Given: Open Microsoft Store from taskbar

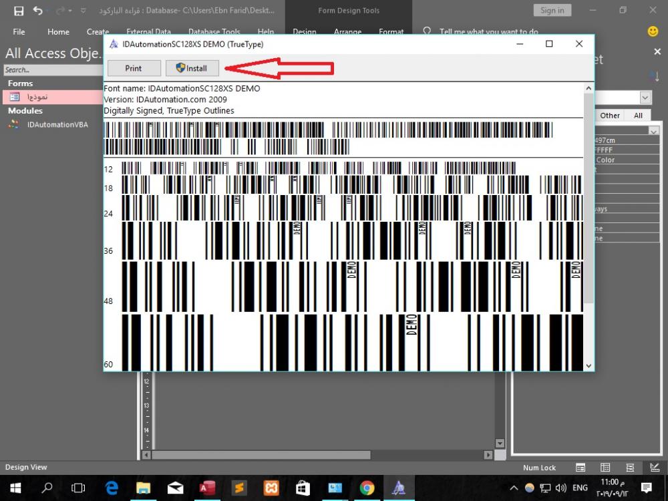Looking at the screenshot, I should 303,488.
